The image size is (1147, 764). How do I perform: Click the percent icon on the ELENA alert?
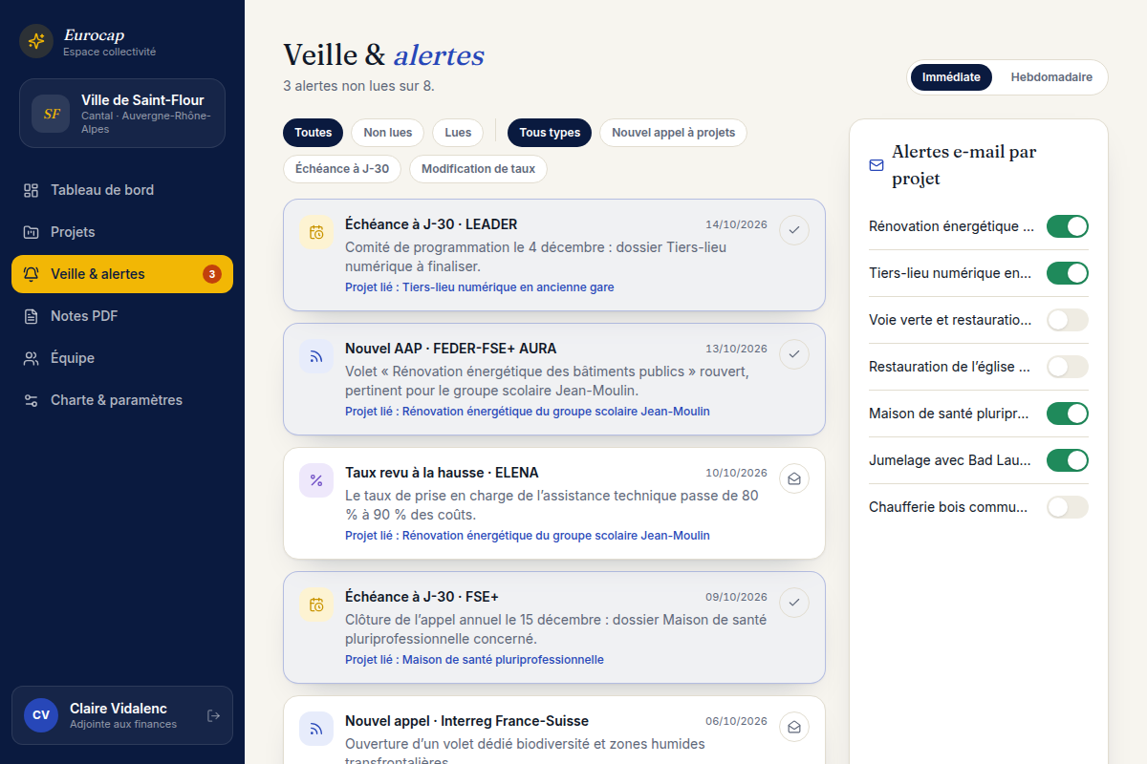[x=316, y=480]
